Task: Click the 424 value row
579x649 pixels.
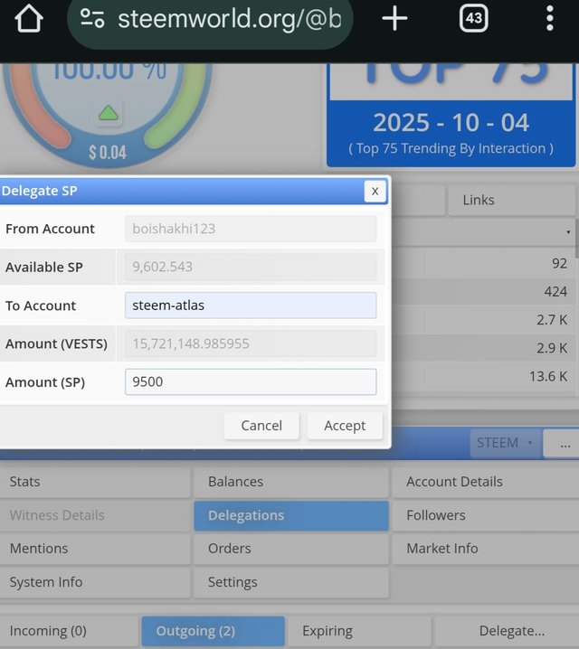Action: (484, 292)
